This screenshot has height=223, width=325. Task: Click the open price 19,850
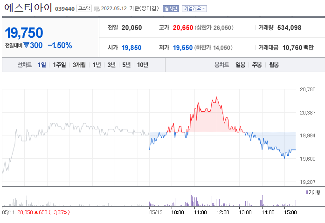point(131,48)
